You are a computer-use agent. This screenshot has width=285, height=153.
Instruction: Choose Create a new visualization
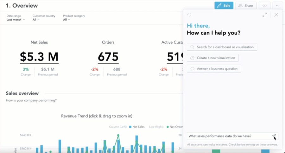(x=213, y=58)
